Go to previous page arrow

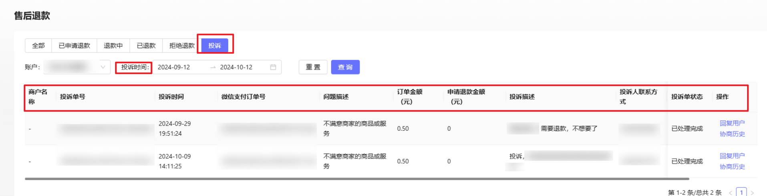(731, 193)
